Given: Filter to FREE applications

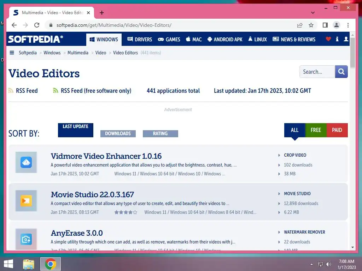Looking at the screenshot, I should (x=316, y=130).
